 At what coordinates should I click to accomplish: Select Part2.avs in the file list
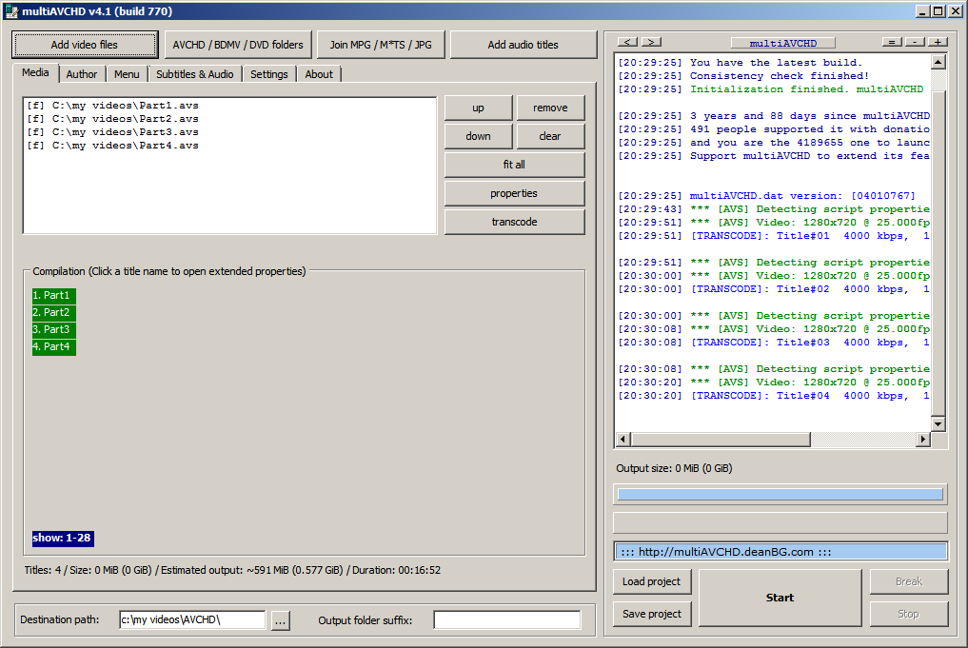point(112,119)
